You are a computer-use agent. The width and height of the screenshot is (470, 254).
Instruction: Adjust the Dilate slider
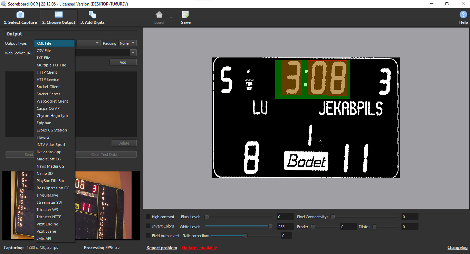pos(385,226)
